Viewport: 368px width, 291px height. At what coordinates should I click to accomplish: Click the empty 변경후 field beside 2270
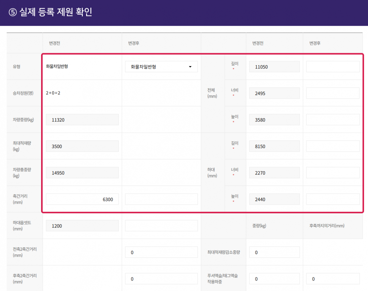[333, 173]
